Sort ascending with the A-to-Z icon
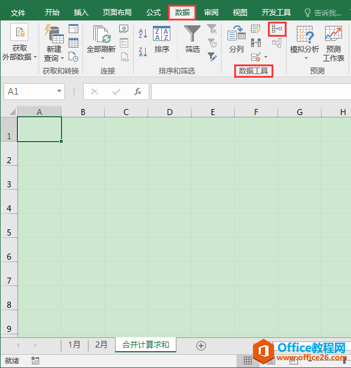The height and width of the screenshot is (368, 351). tap(143, 34)
